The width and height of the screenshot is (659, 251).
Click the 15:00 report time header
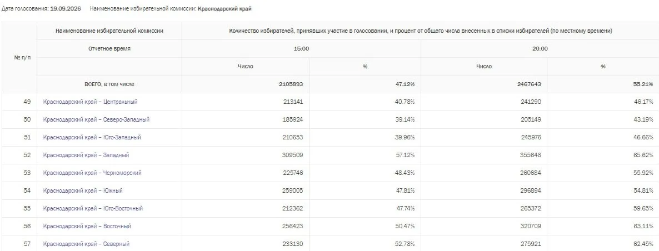301,49
